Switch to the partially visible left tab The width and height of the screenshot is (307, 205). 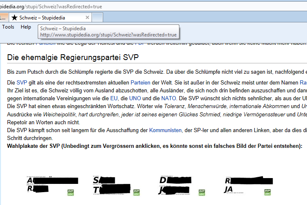pyautogui.click(x=4, y=18)
